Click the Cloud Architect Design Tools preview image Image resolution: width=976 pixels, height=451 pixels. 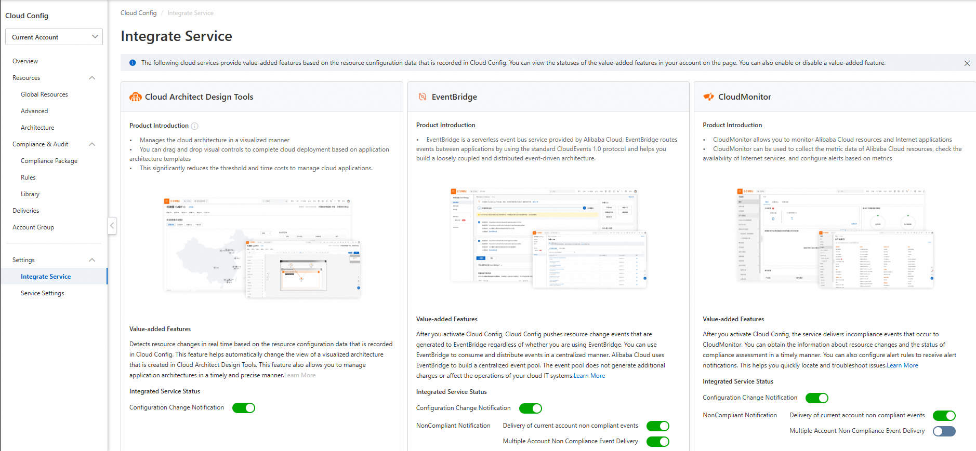[262, 248]
